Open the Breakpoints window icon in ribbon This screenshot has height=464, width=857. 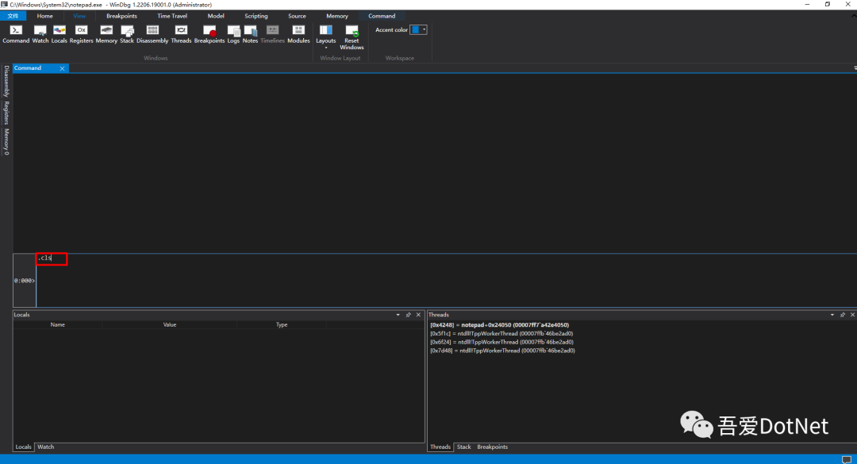(x=209, y=34)
